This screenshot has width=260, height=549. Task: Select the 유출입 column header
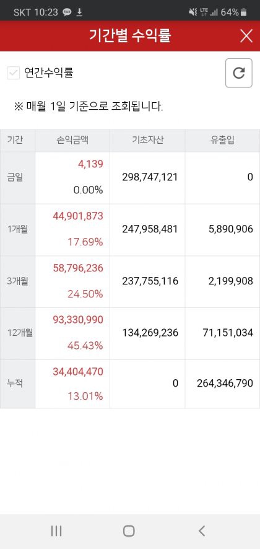pyautogui.click(x=223, y=141)
